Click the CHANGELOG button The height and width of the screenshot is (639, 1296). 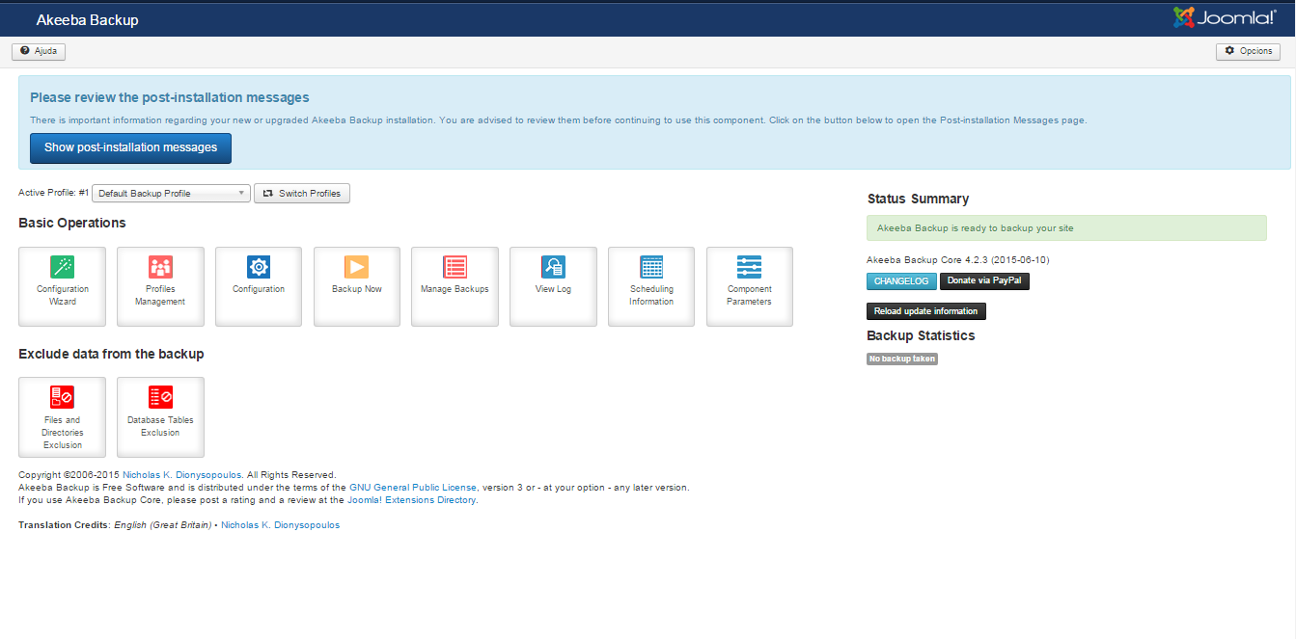point(900,281)
